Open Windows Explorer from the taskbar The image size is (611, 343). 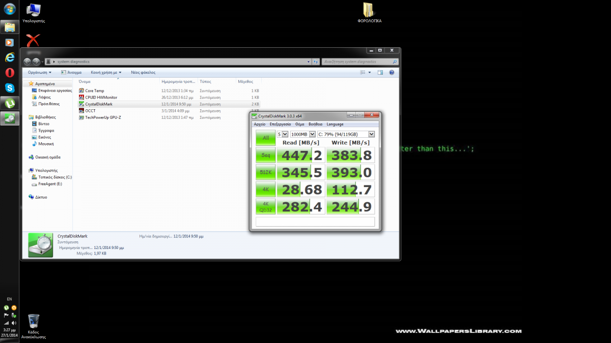point(9,26)
